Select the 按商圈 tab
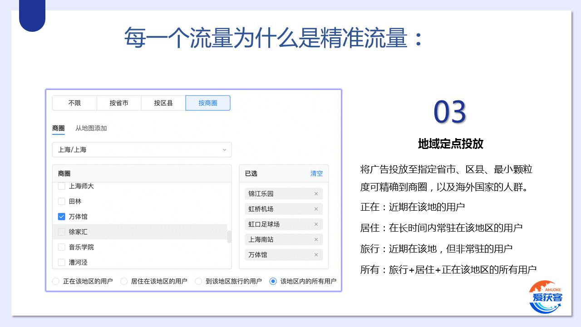 click(208, 103)
